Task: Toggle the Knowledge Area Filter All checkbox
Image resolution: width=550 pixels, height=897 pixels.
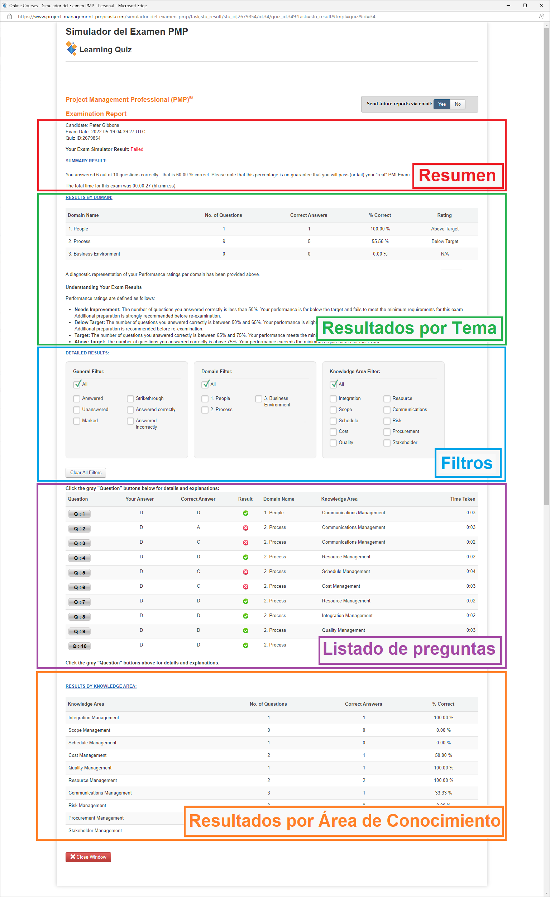Action: (334, 385)
